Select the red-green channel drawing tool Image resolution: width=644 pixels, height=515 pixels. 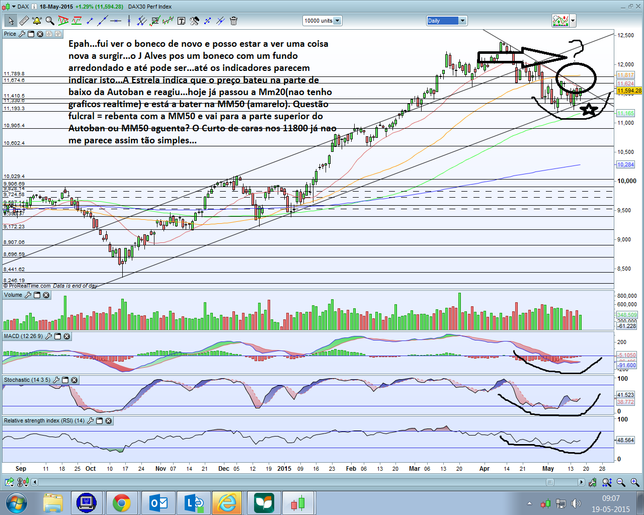(76, 21)
